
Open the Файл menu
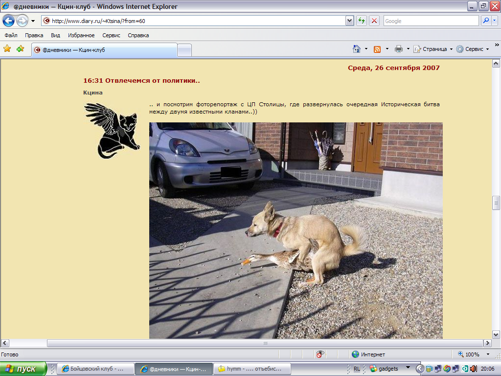coord(11,35)
